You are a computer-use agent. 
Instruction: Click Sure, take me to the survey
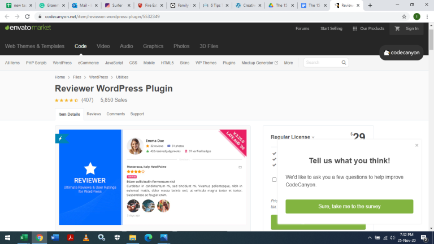(349, 206)
